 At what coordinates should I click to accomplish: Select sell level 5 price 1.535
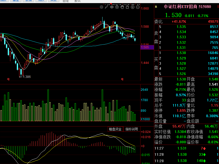coord(181,27)
